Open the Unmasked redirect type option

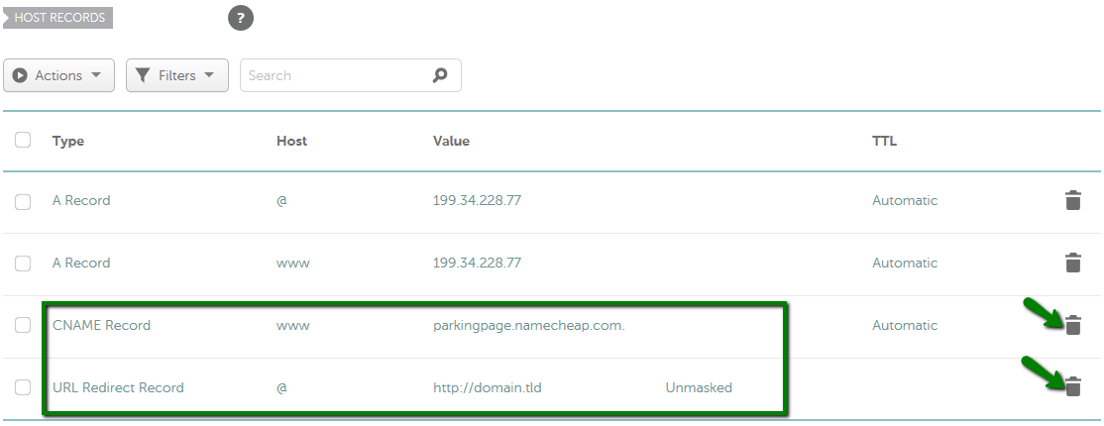(699, 387)
